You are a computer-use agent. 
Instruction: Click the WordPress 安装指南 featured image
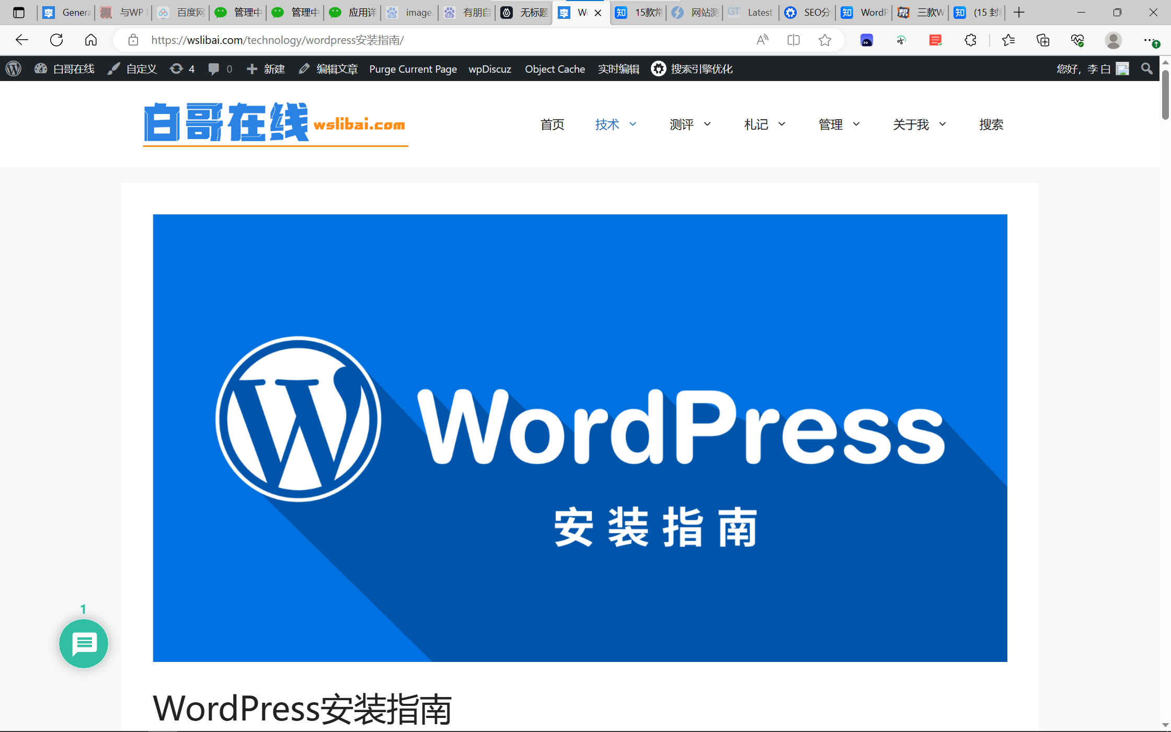(580, 438)
